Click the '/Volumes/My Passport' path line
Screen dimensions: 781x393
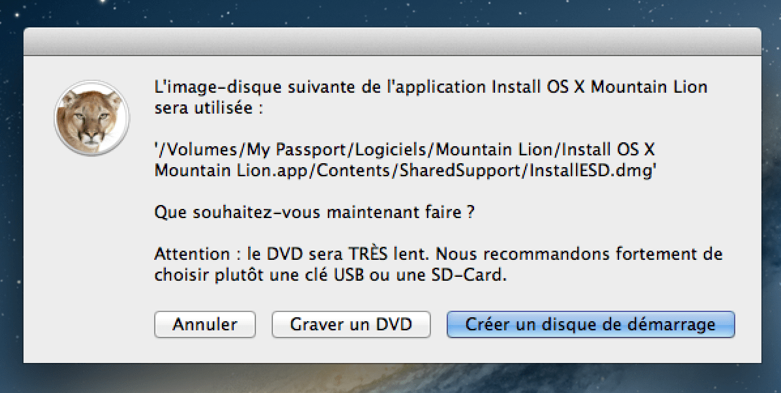[x=405, y=150]
